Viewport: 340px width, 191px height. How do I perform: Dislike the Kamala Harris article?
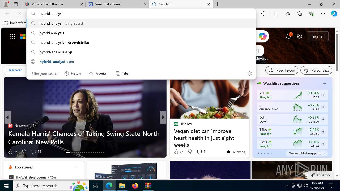click(24, 152)
